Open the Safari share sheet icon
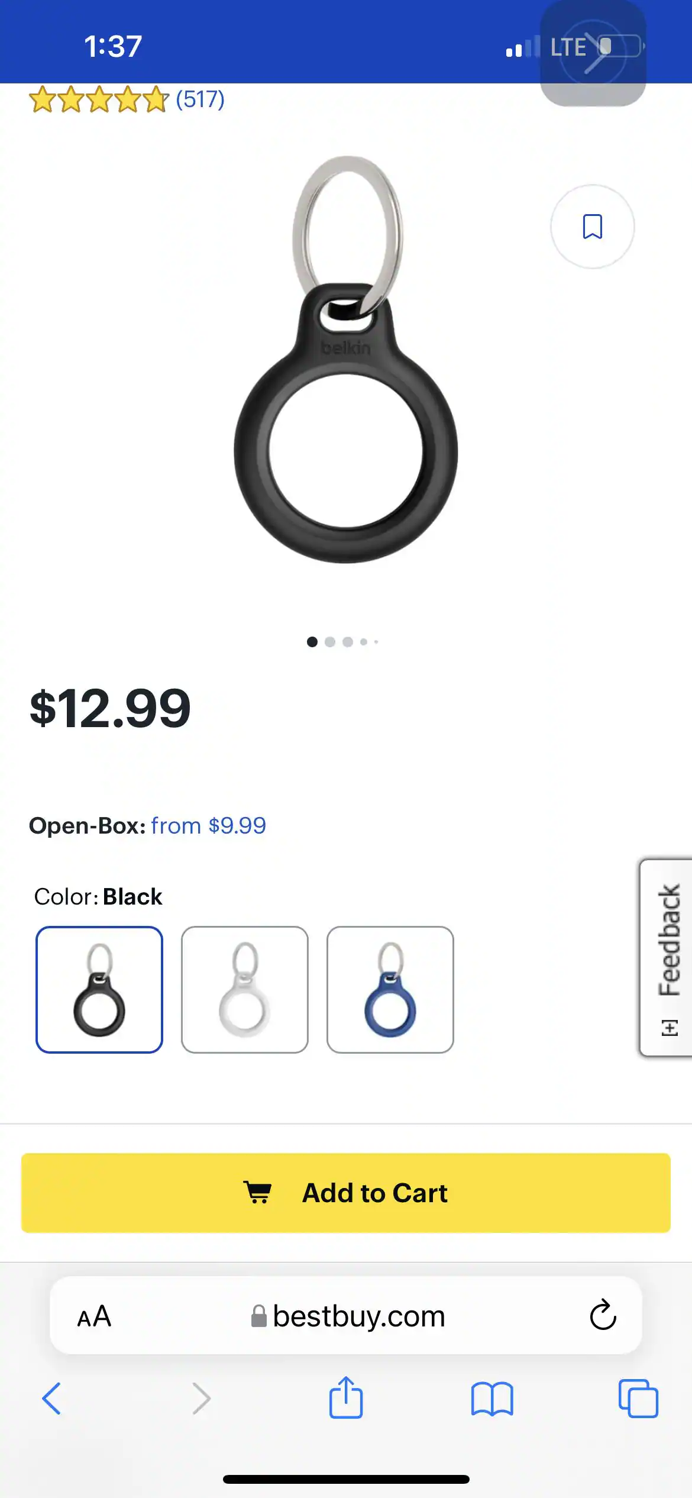The width and height of the screenshot is (692, 1498). click(x=345, y=1397)
